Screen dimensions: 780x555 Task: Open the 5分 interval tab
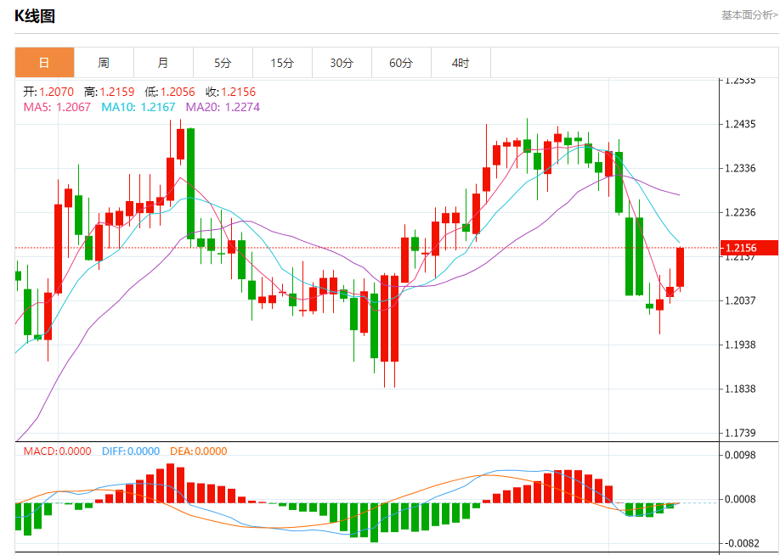223,63
